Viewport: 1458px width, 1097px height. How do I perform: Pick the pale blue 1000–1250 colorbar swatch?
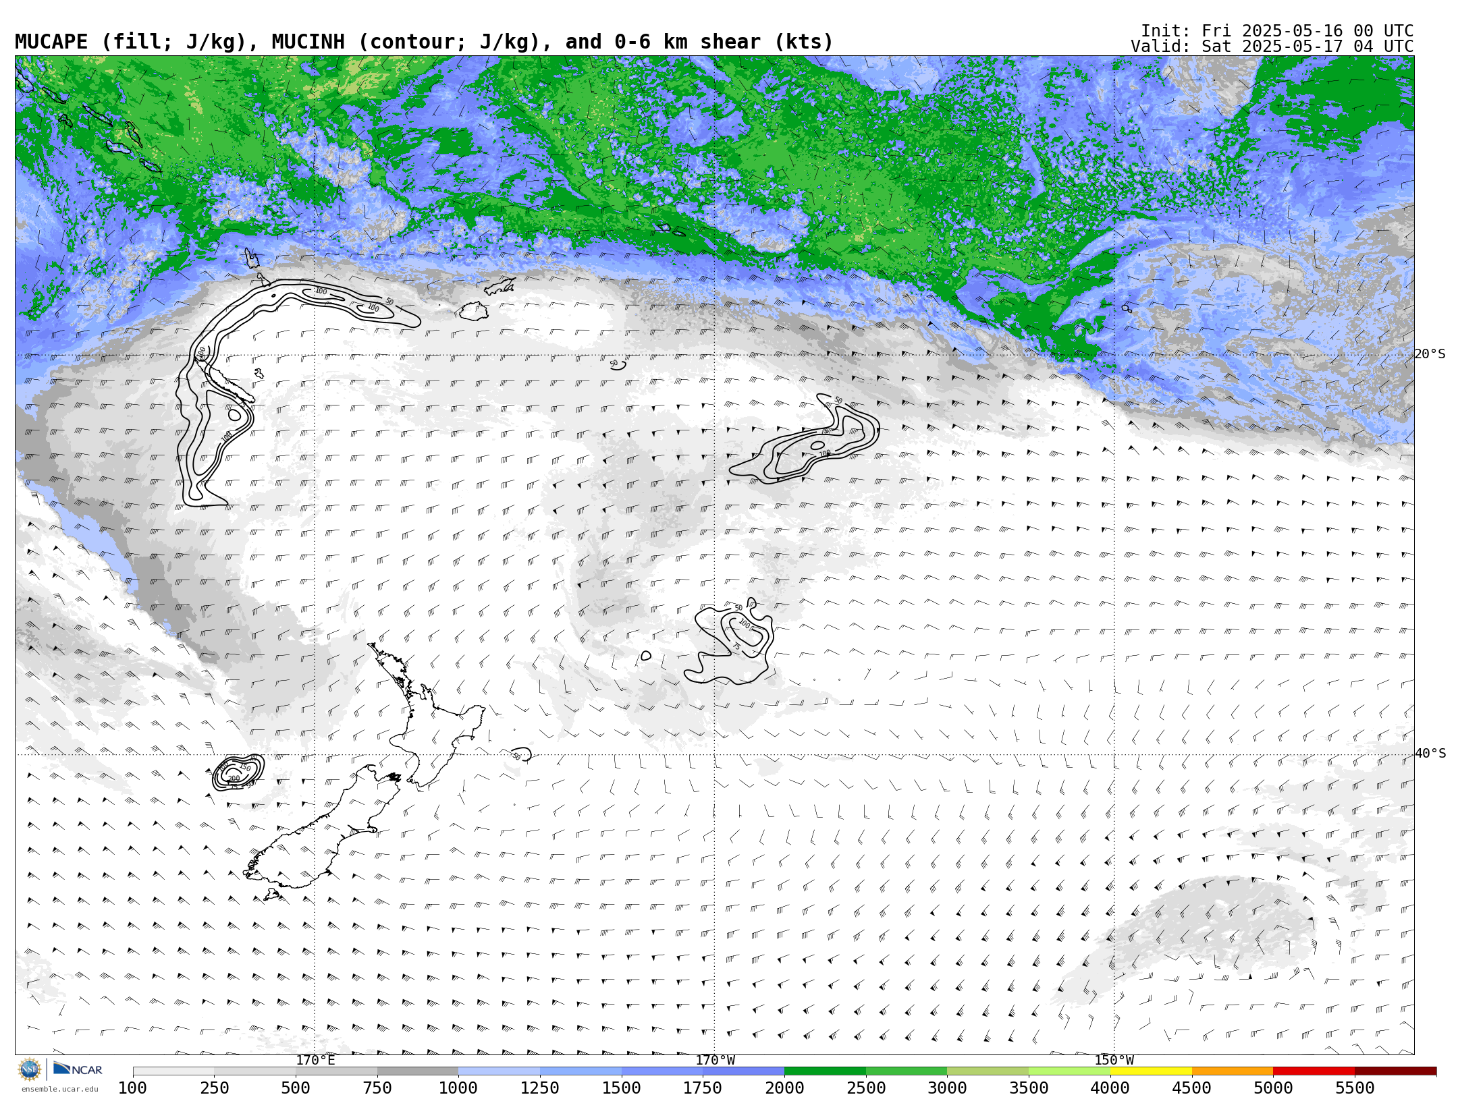click(499, 1071)
